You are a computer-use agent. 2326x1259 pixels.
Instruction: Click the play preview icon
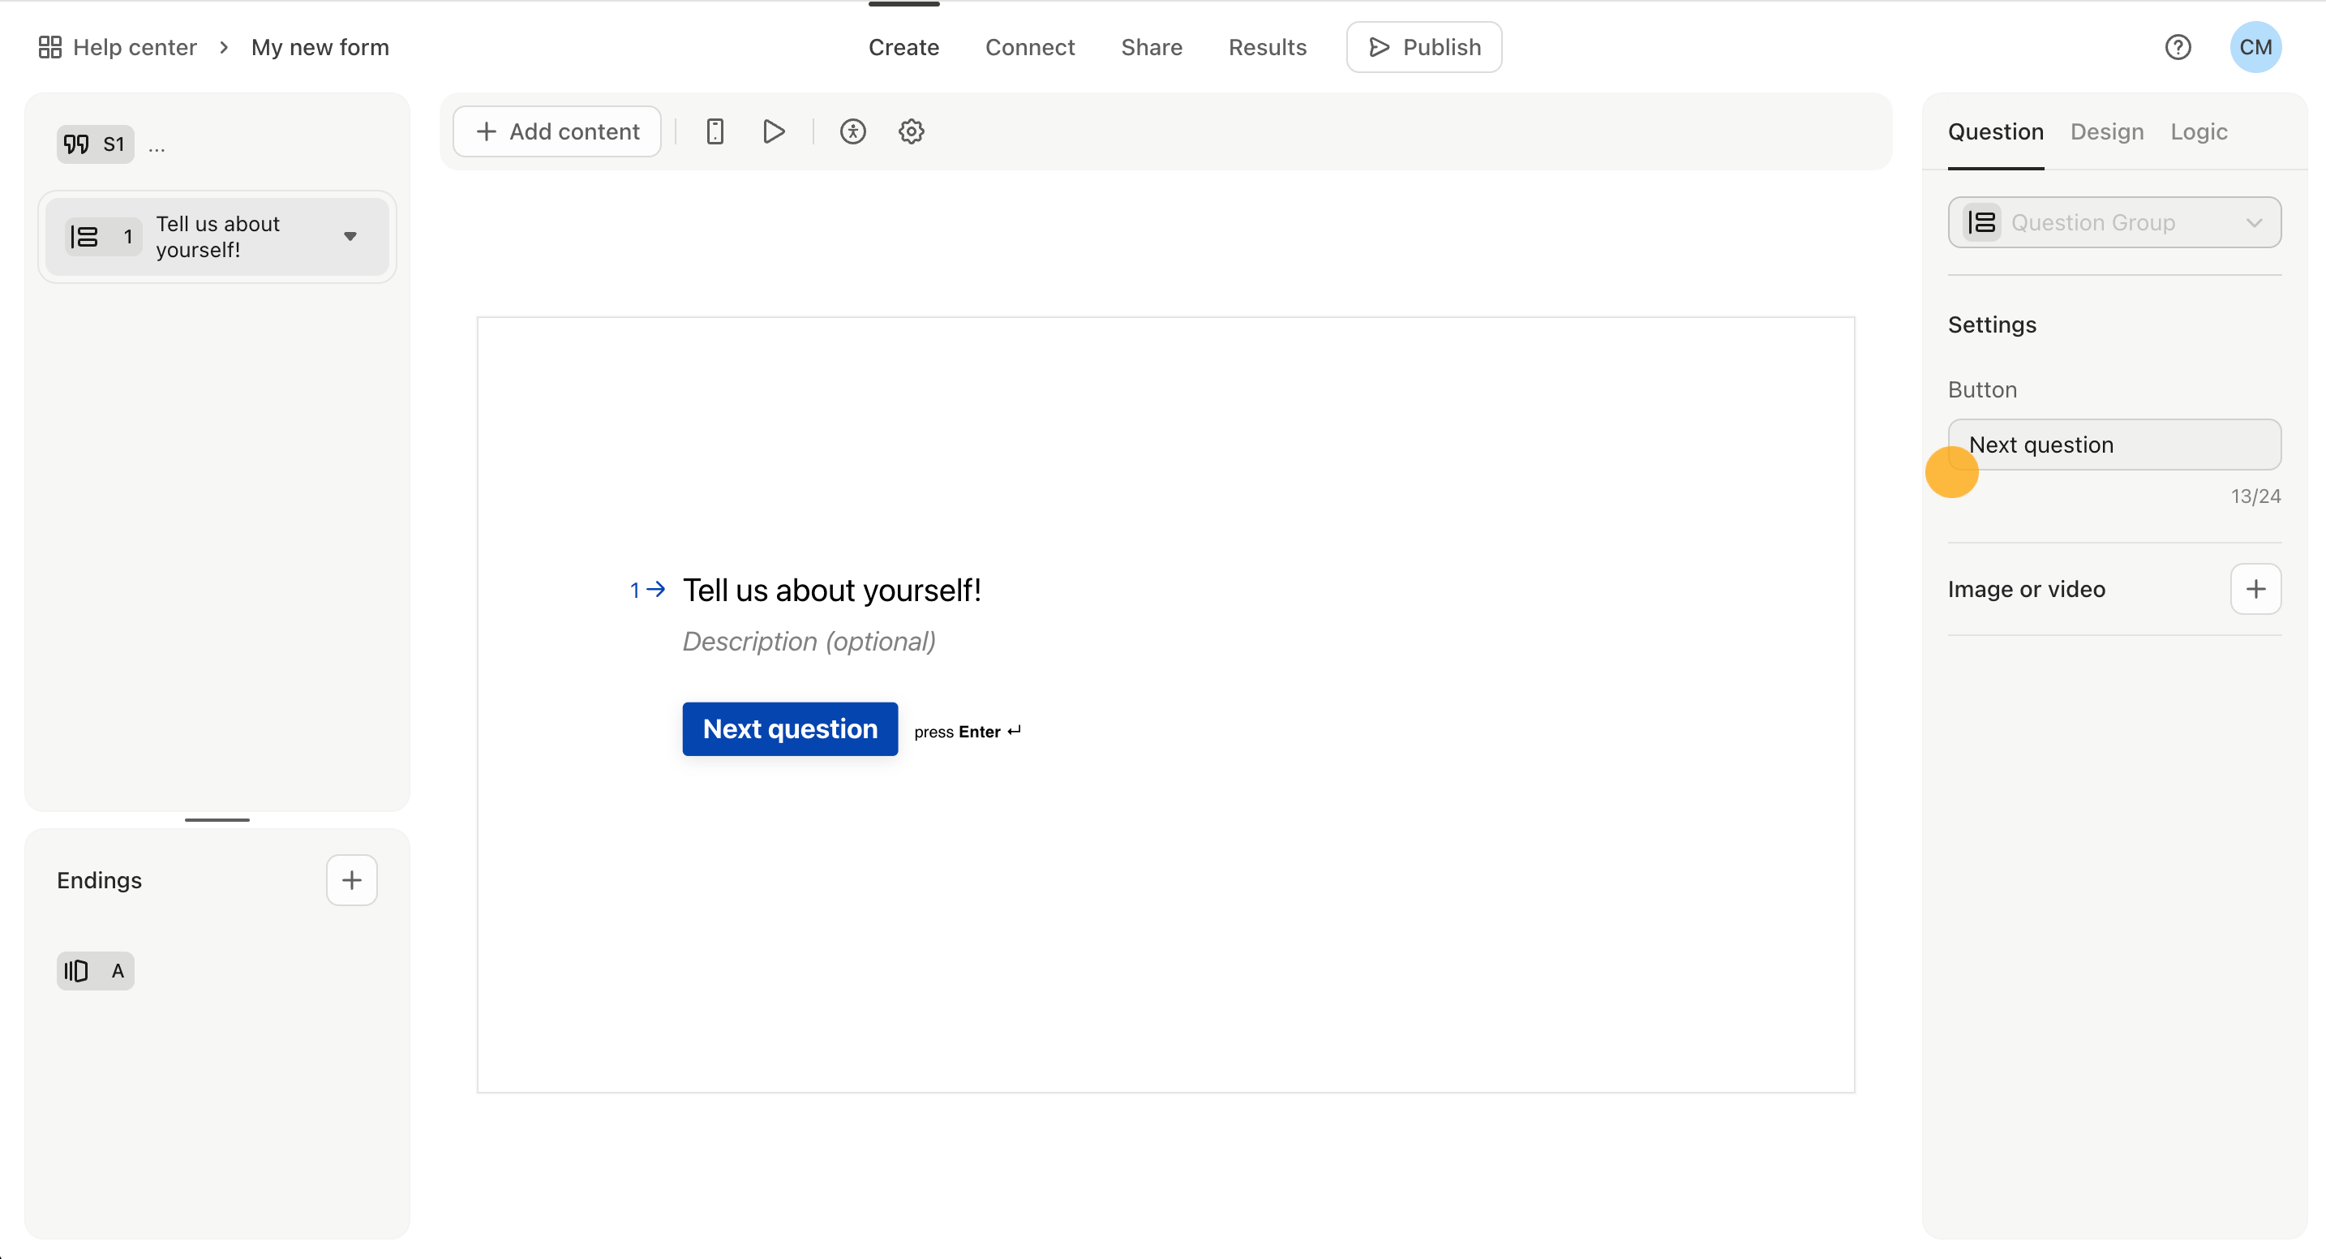click(x=774, y=131)
